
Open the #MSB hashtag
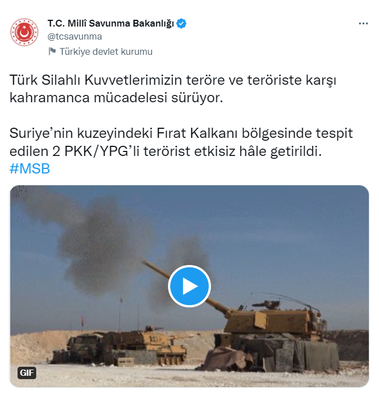coord(30,168)
